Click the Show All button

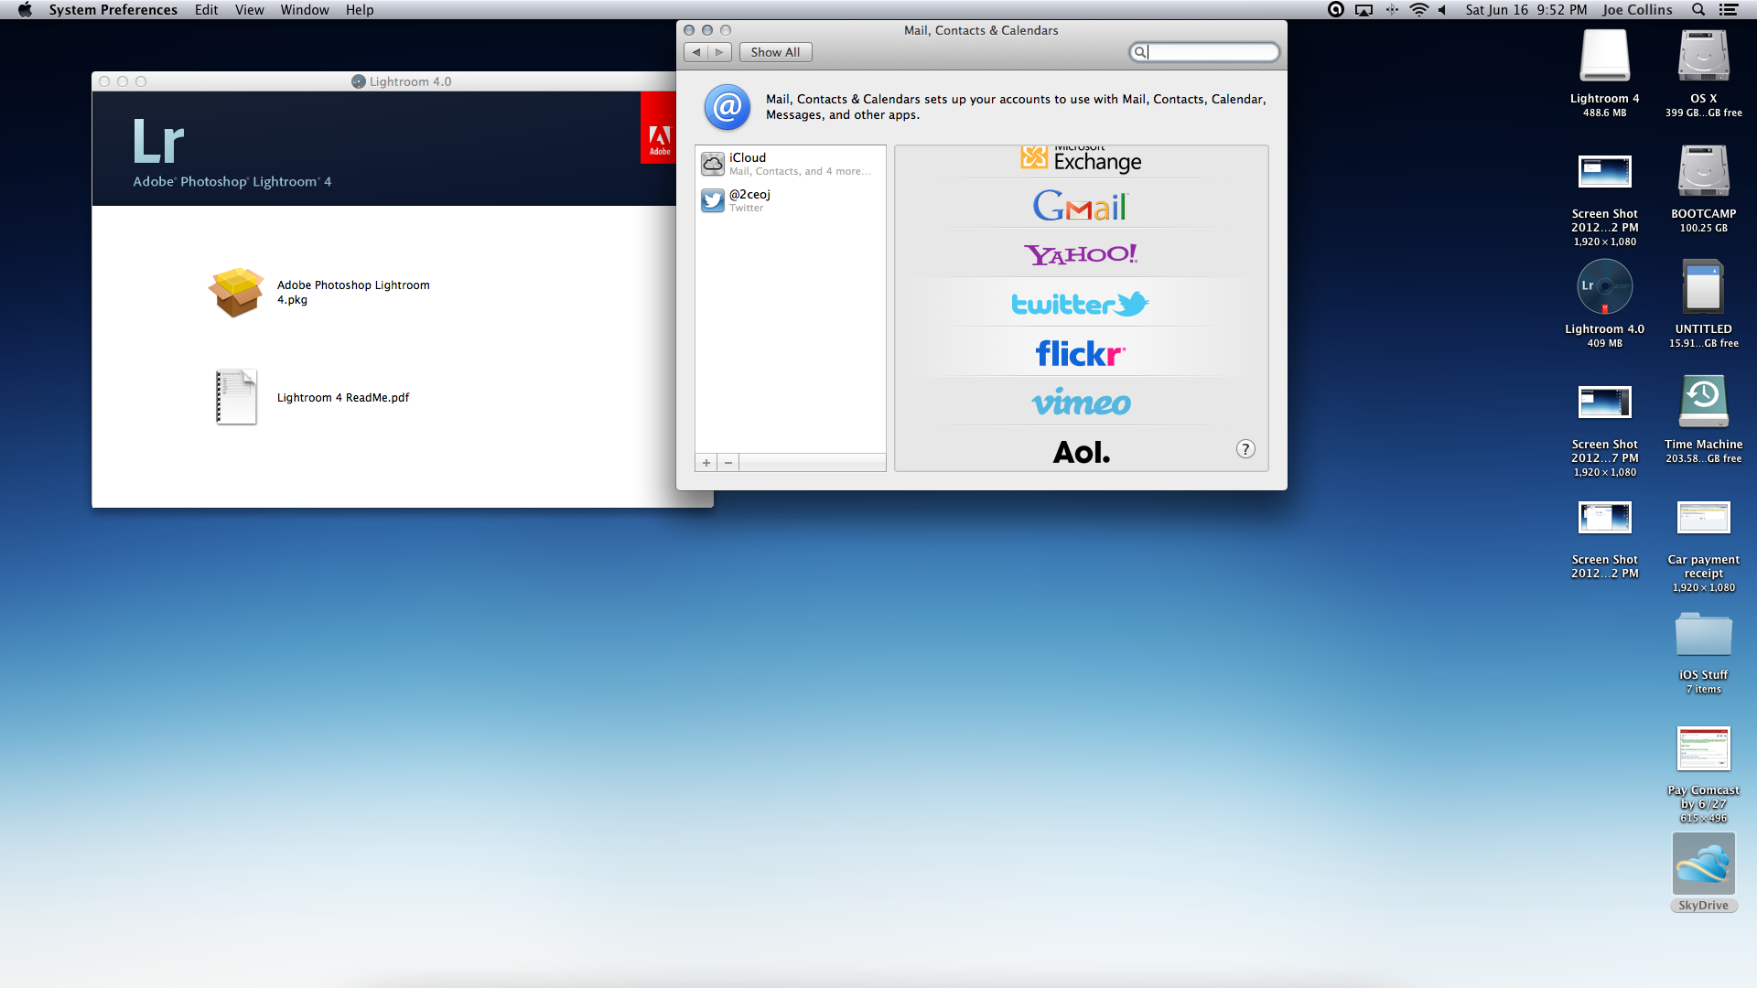point(775,52)
